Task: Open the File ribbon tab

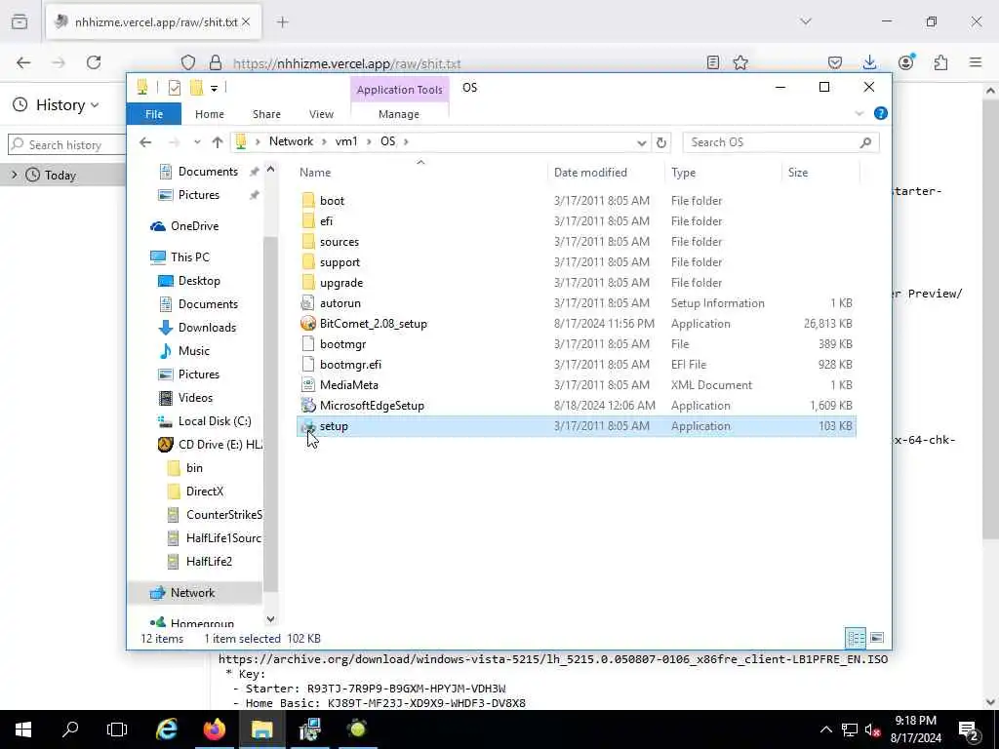Action: pos(154,114)
